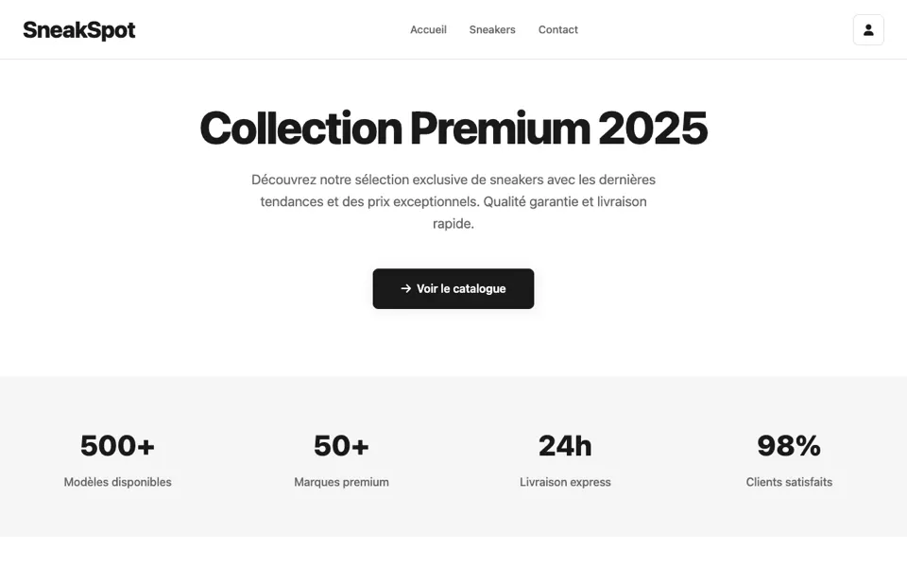Open the Contact nav item

tap(558, 29)
